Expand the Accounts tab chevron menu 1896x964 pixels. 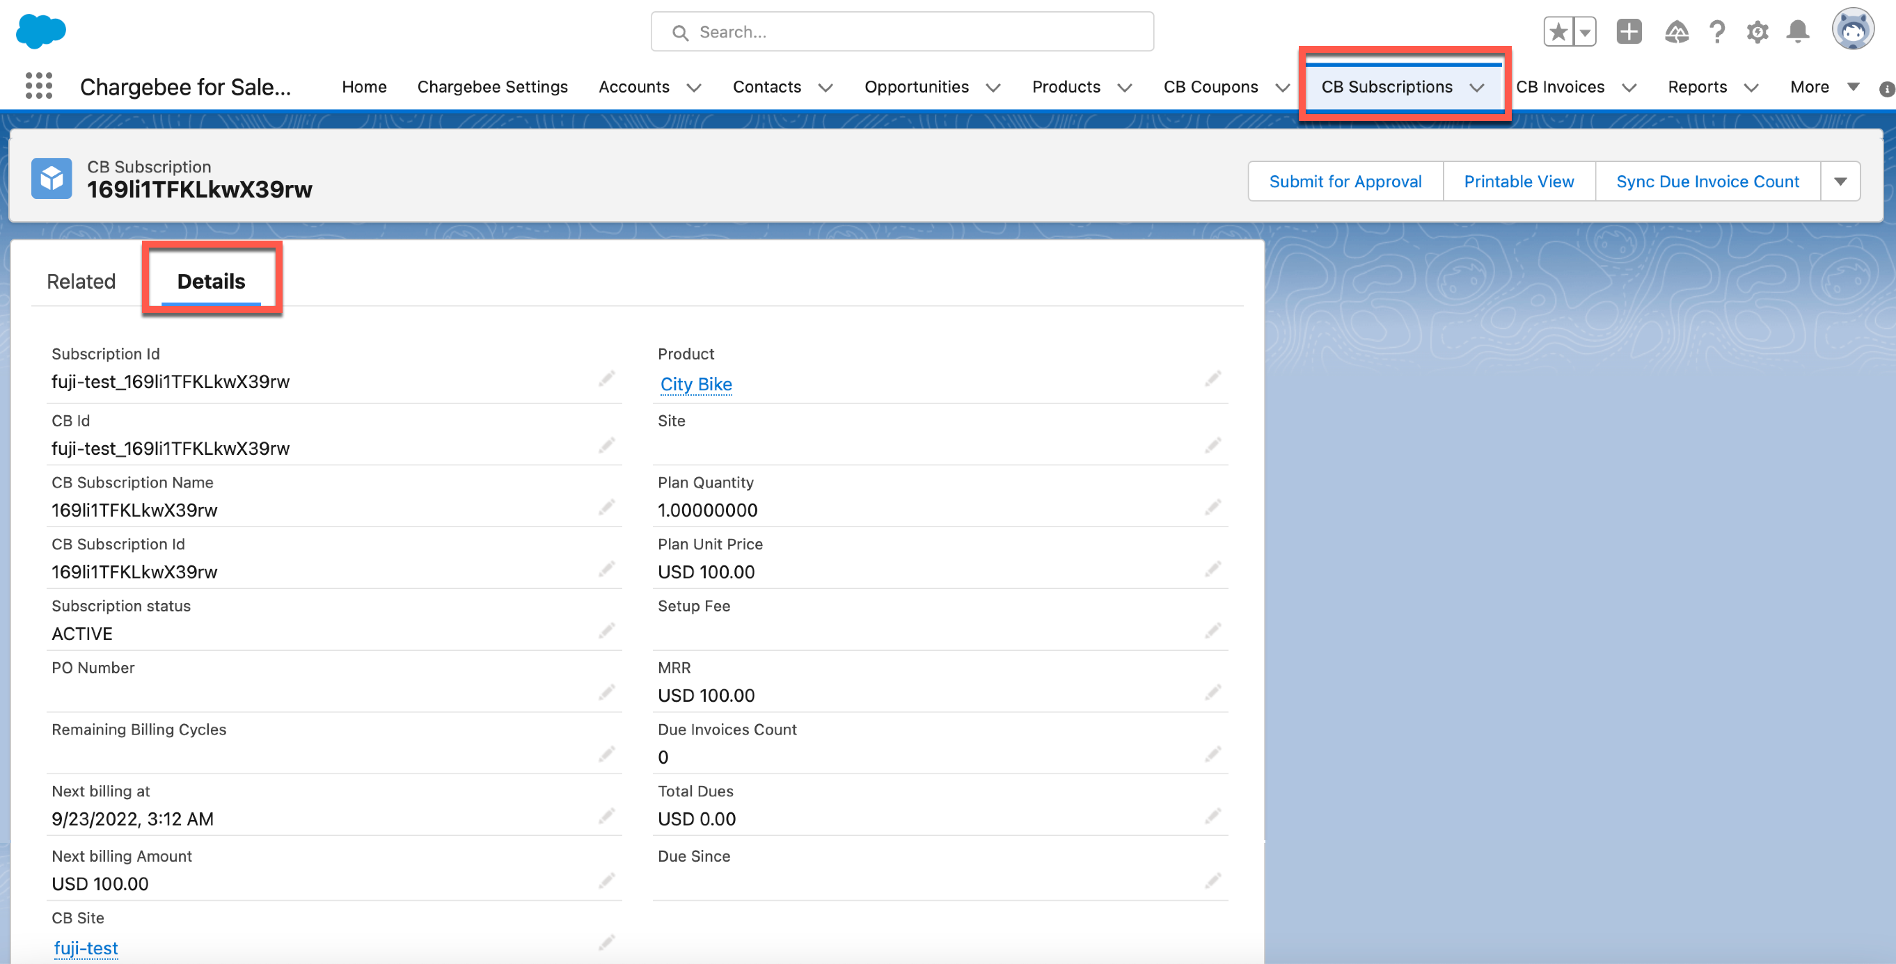point(693,88)
